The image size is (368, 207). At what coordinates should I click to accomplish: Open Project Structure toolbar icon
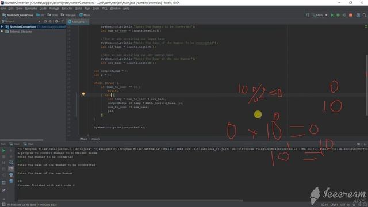pos(358,15)
